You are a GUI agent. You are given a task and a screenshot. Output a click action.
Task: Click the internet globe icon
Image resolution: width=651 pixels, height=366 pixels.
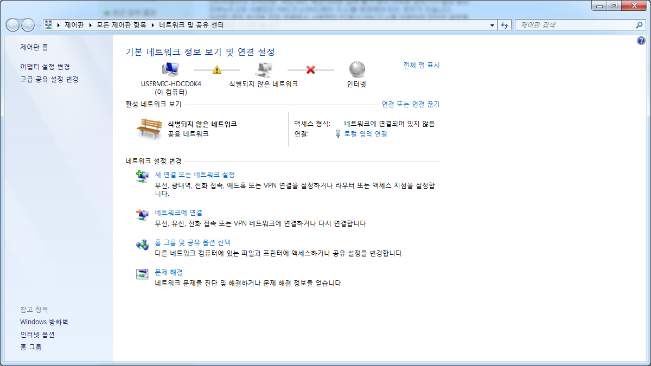point(357,69)
